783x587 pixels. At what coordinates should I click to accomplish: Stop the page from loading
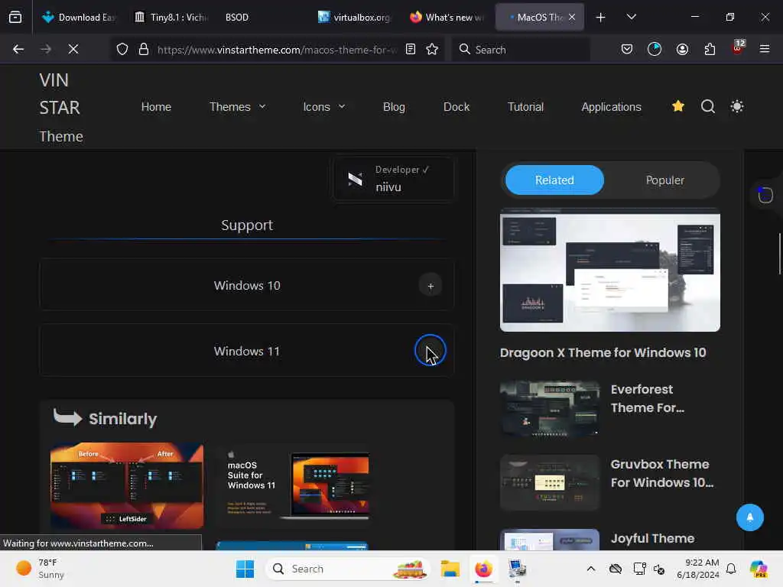pos(73,49)
